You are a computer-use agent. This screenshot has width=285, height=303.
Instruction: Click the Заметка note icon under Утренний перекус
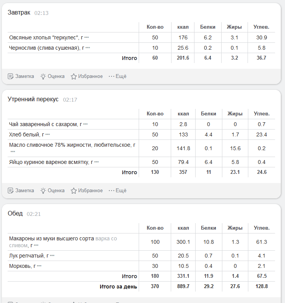11,191
